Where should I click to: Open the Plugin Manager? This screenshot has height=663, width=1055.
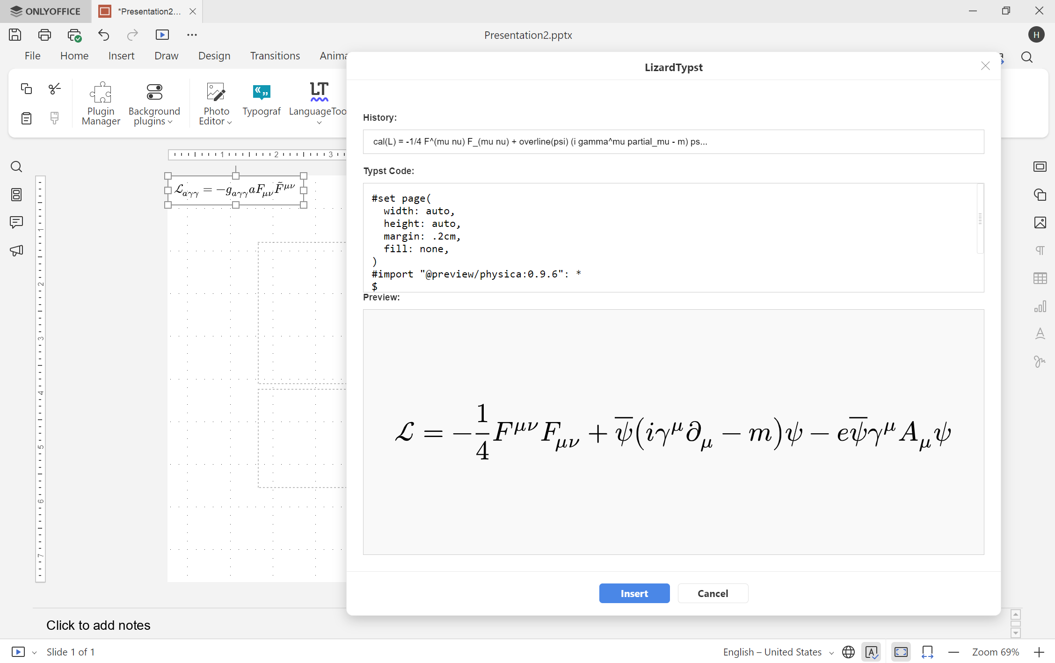click(x=101, y=103)
